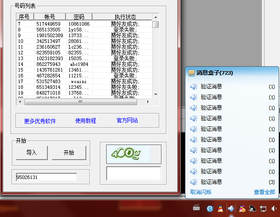
Task: Click the keyboard tray icon
Action: [196, 208]
